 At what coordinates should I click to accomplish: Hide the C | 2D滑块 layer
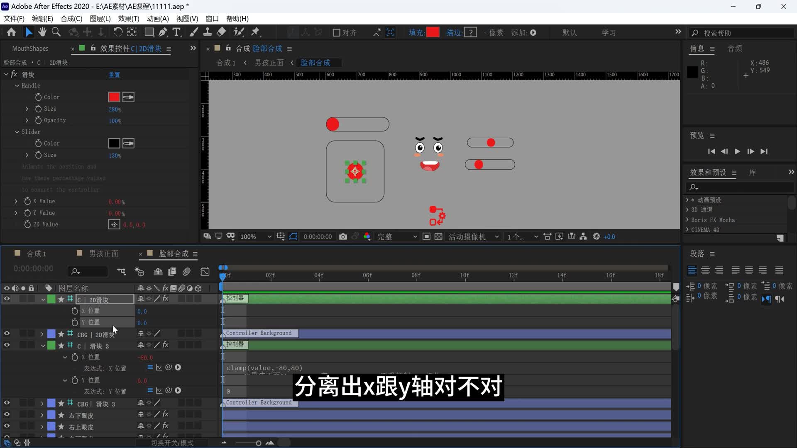7,299
